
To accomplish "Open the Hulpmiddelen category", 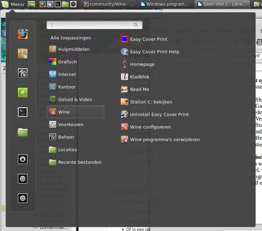I will (75, 49).
